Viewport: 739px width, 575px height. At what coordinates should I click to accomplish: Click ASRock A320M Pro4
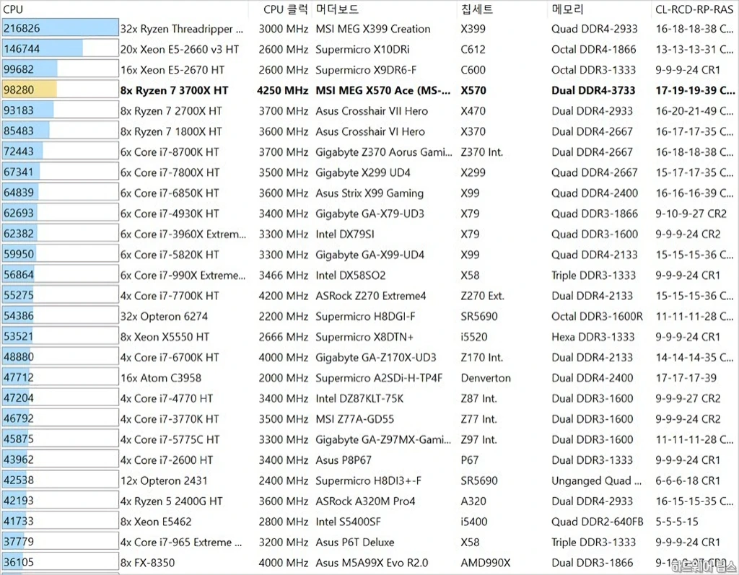(365, 501)
